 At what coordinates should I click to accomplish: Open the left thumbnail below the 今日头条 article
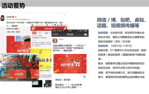pyautogui.click(x=37, y=84)
